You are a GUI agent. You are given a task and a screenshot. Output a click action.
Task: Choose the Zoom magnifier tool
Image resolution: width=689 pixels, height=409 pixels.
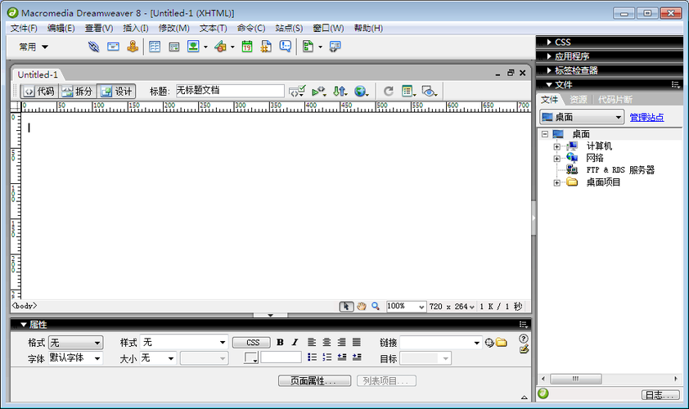[376, 306]
